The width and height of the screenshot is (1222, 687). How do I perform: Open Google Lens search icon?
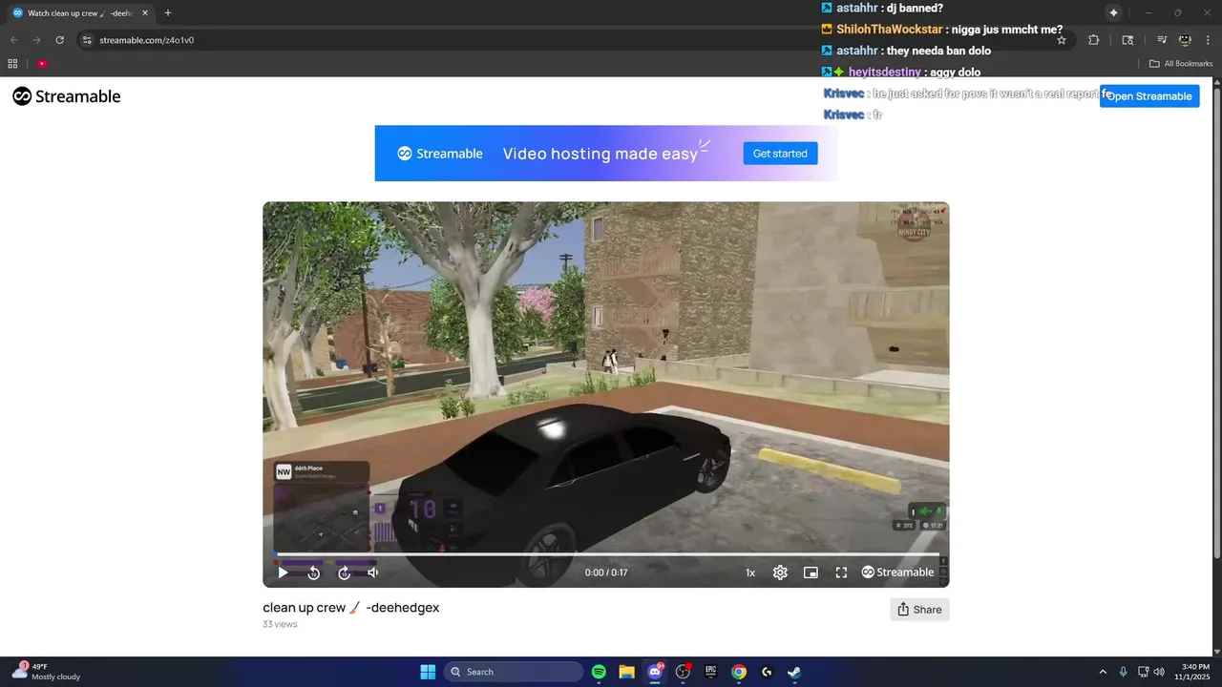pyautogui.click(x=1127, y=40)
